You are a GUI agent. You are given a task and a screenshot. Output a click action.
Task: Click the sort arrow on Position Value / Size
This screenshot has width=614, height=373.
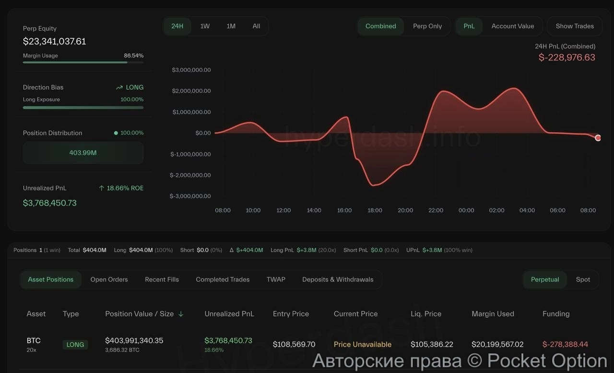181,314
